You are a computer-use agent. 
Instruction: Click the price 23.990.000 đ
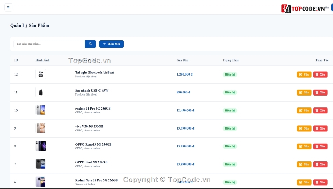[x=185, y=164]
